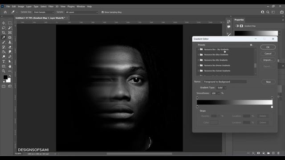Click the Share icon at top right
The height and width of the screenshot is (160, 285).
281,12
